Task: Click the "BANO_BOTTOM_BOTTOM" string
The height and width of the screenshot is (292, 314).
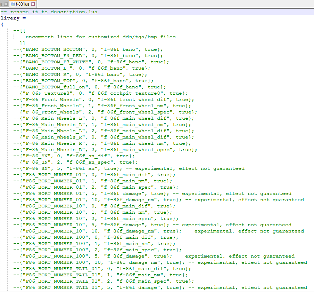Action: 52,49
